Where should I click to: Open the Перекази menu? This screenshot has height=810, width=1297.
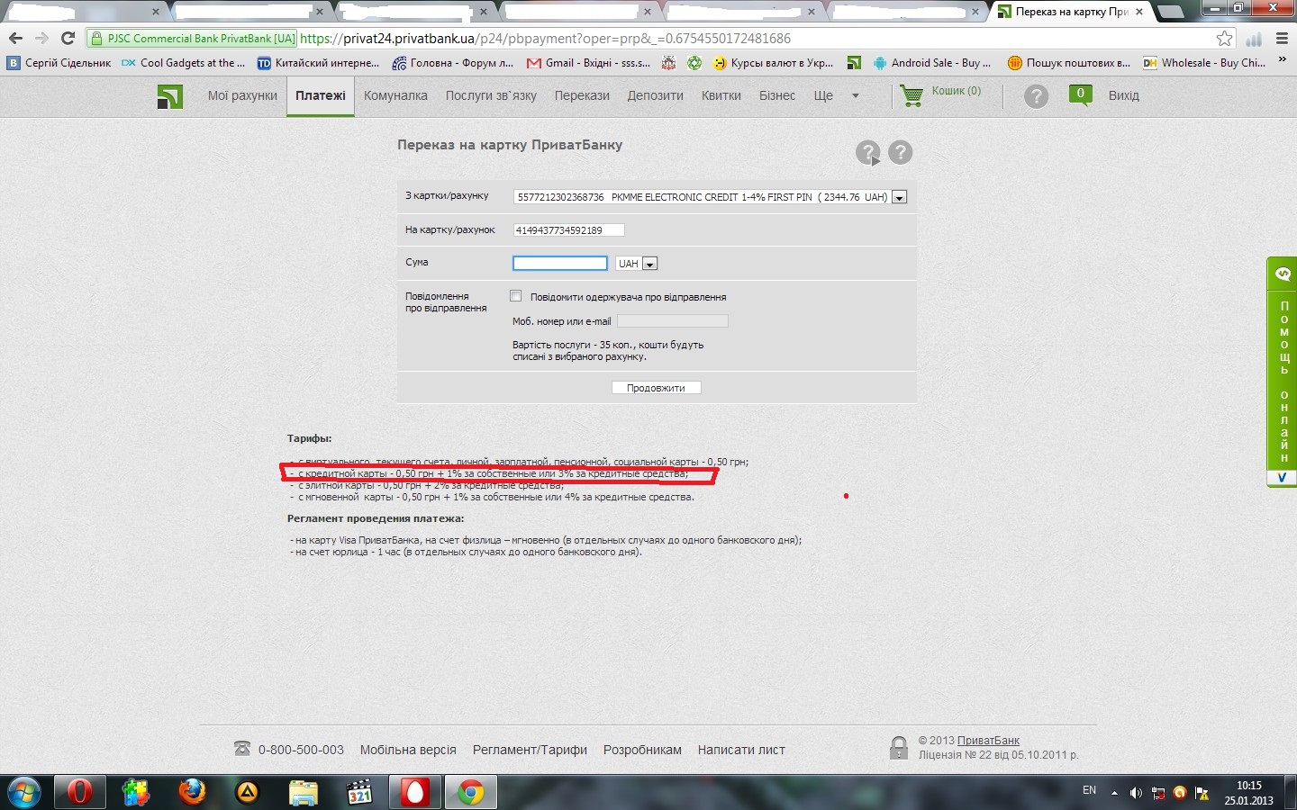(x=582, y=95)
